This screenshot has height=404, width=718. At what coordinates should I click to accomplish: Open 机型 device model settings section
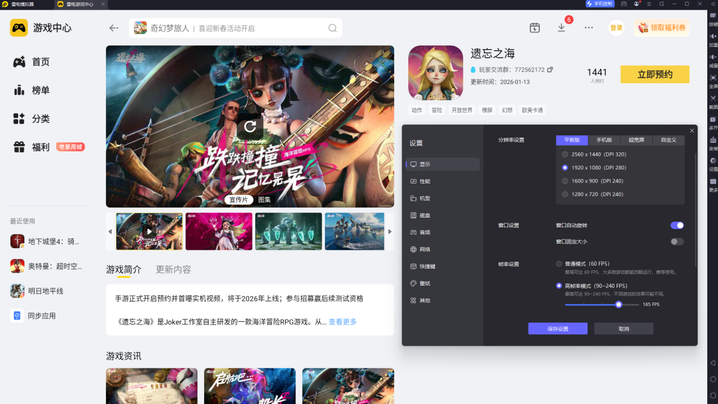443,198
